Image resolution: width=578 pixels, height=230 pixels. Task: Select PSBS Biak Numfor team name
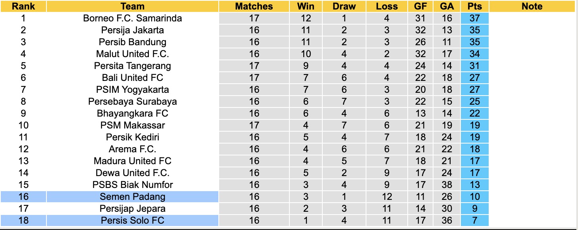133,185
